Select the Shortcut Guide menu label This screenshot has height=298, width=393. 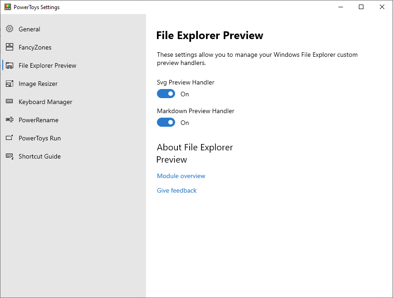[x=40, y=156]
